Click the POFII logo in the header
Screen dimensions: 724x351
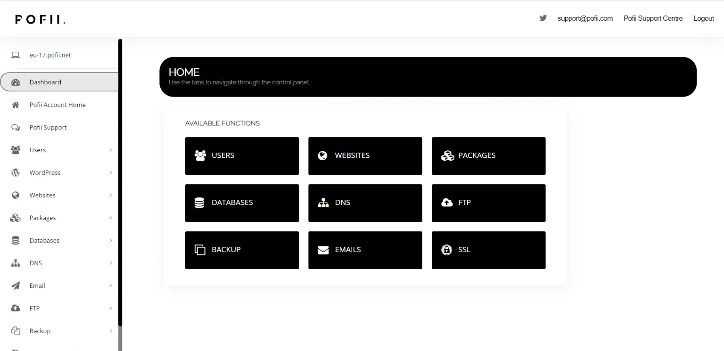(x=40, y=19)
